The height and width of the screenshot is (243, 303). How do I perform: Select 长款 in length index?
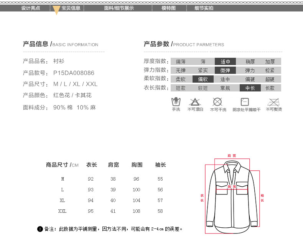coord(270,88)
